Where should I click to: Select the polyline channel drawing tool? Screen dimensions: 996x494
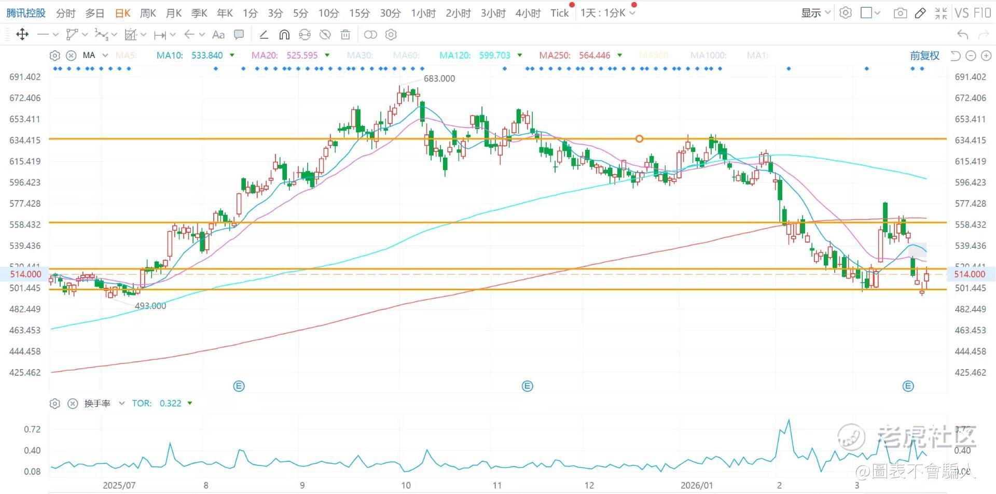pyautogui.click(x=72, y=35)
